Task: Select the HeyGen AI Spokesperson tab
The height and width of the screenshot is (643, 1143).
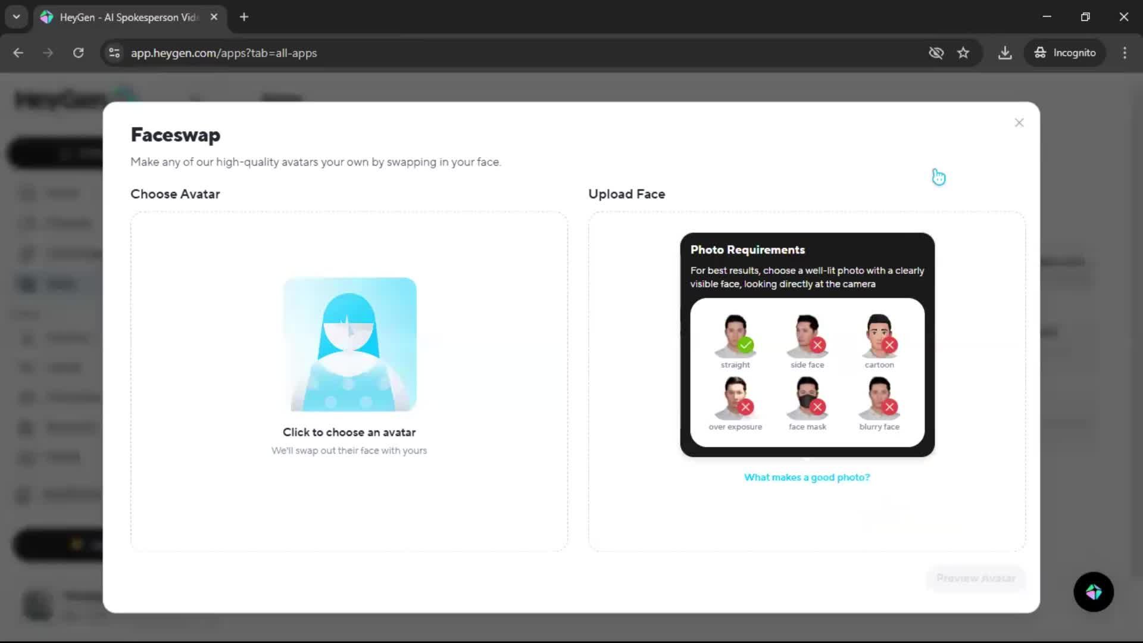Action: (128, 17)
